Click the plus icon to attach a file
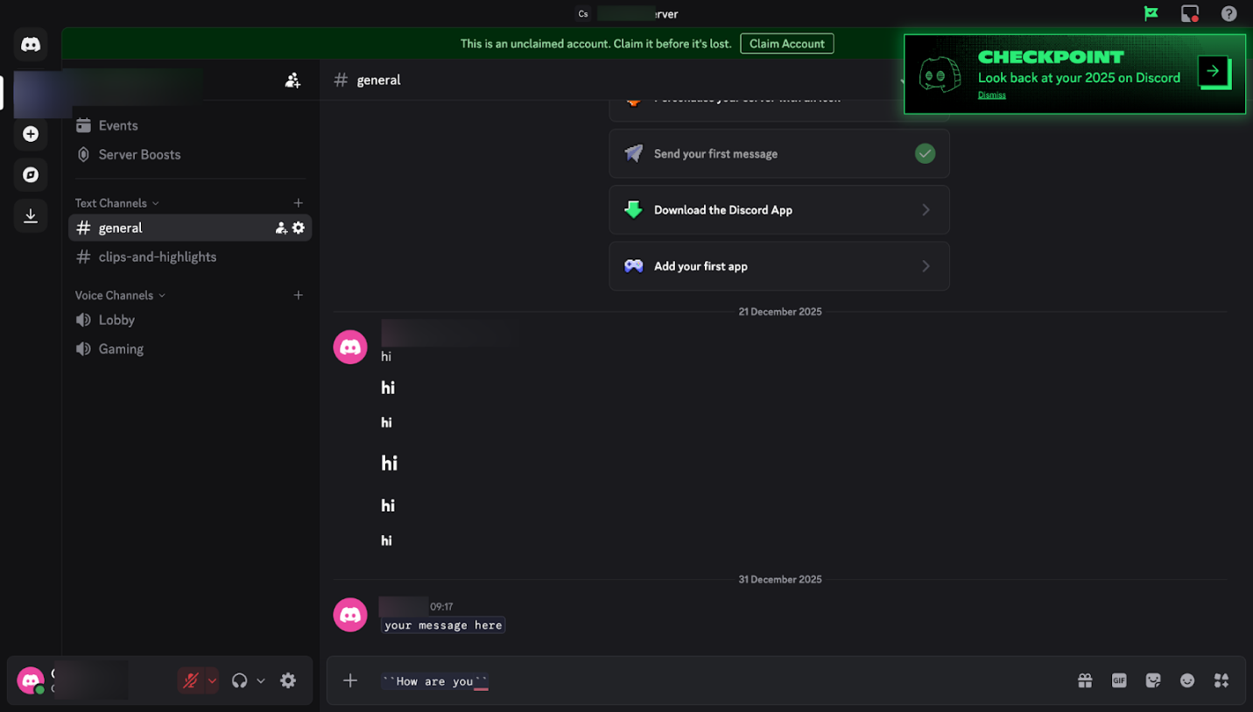1253x712 pixels. [350, 680]
